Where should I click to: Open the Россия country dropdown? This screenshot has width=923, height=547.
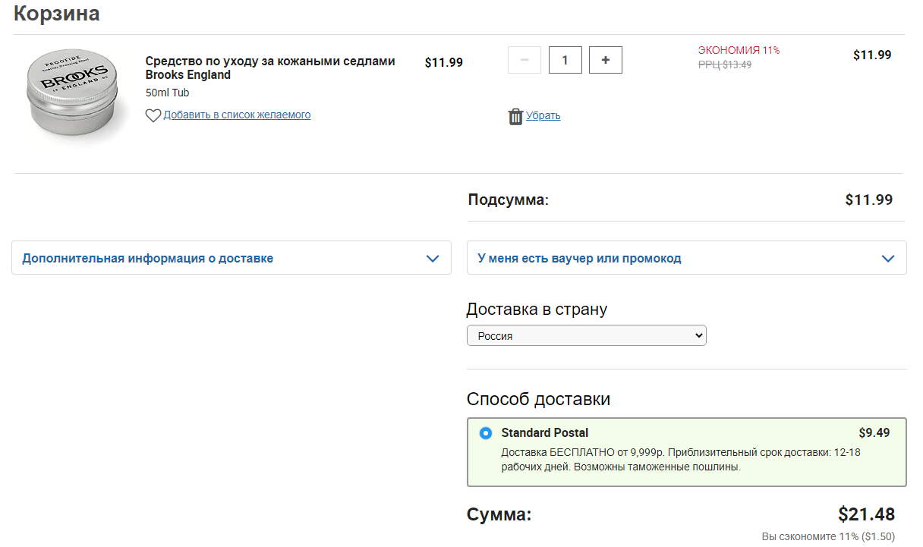point(586,335)
